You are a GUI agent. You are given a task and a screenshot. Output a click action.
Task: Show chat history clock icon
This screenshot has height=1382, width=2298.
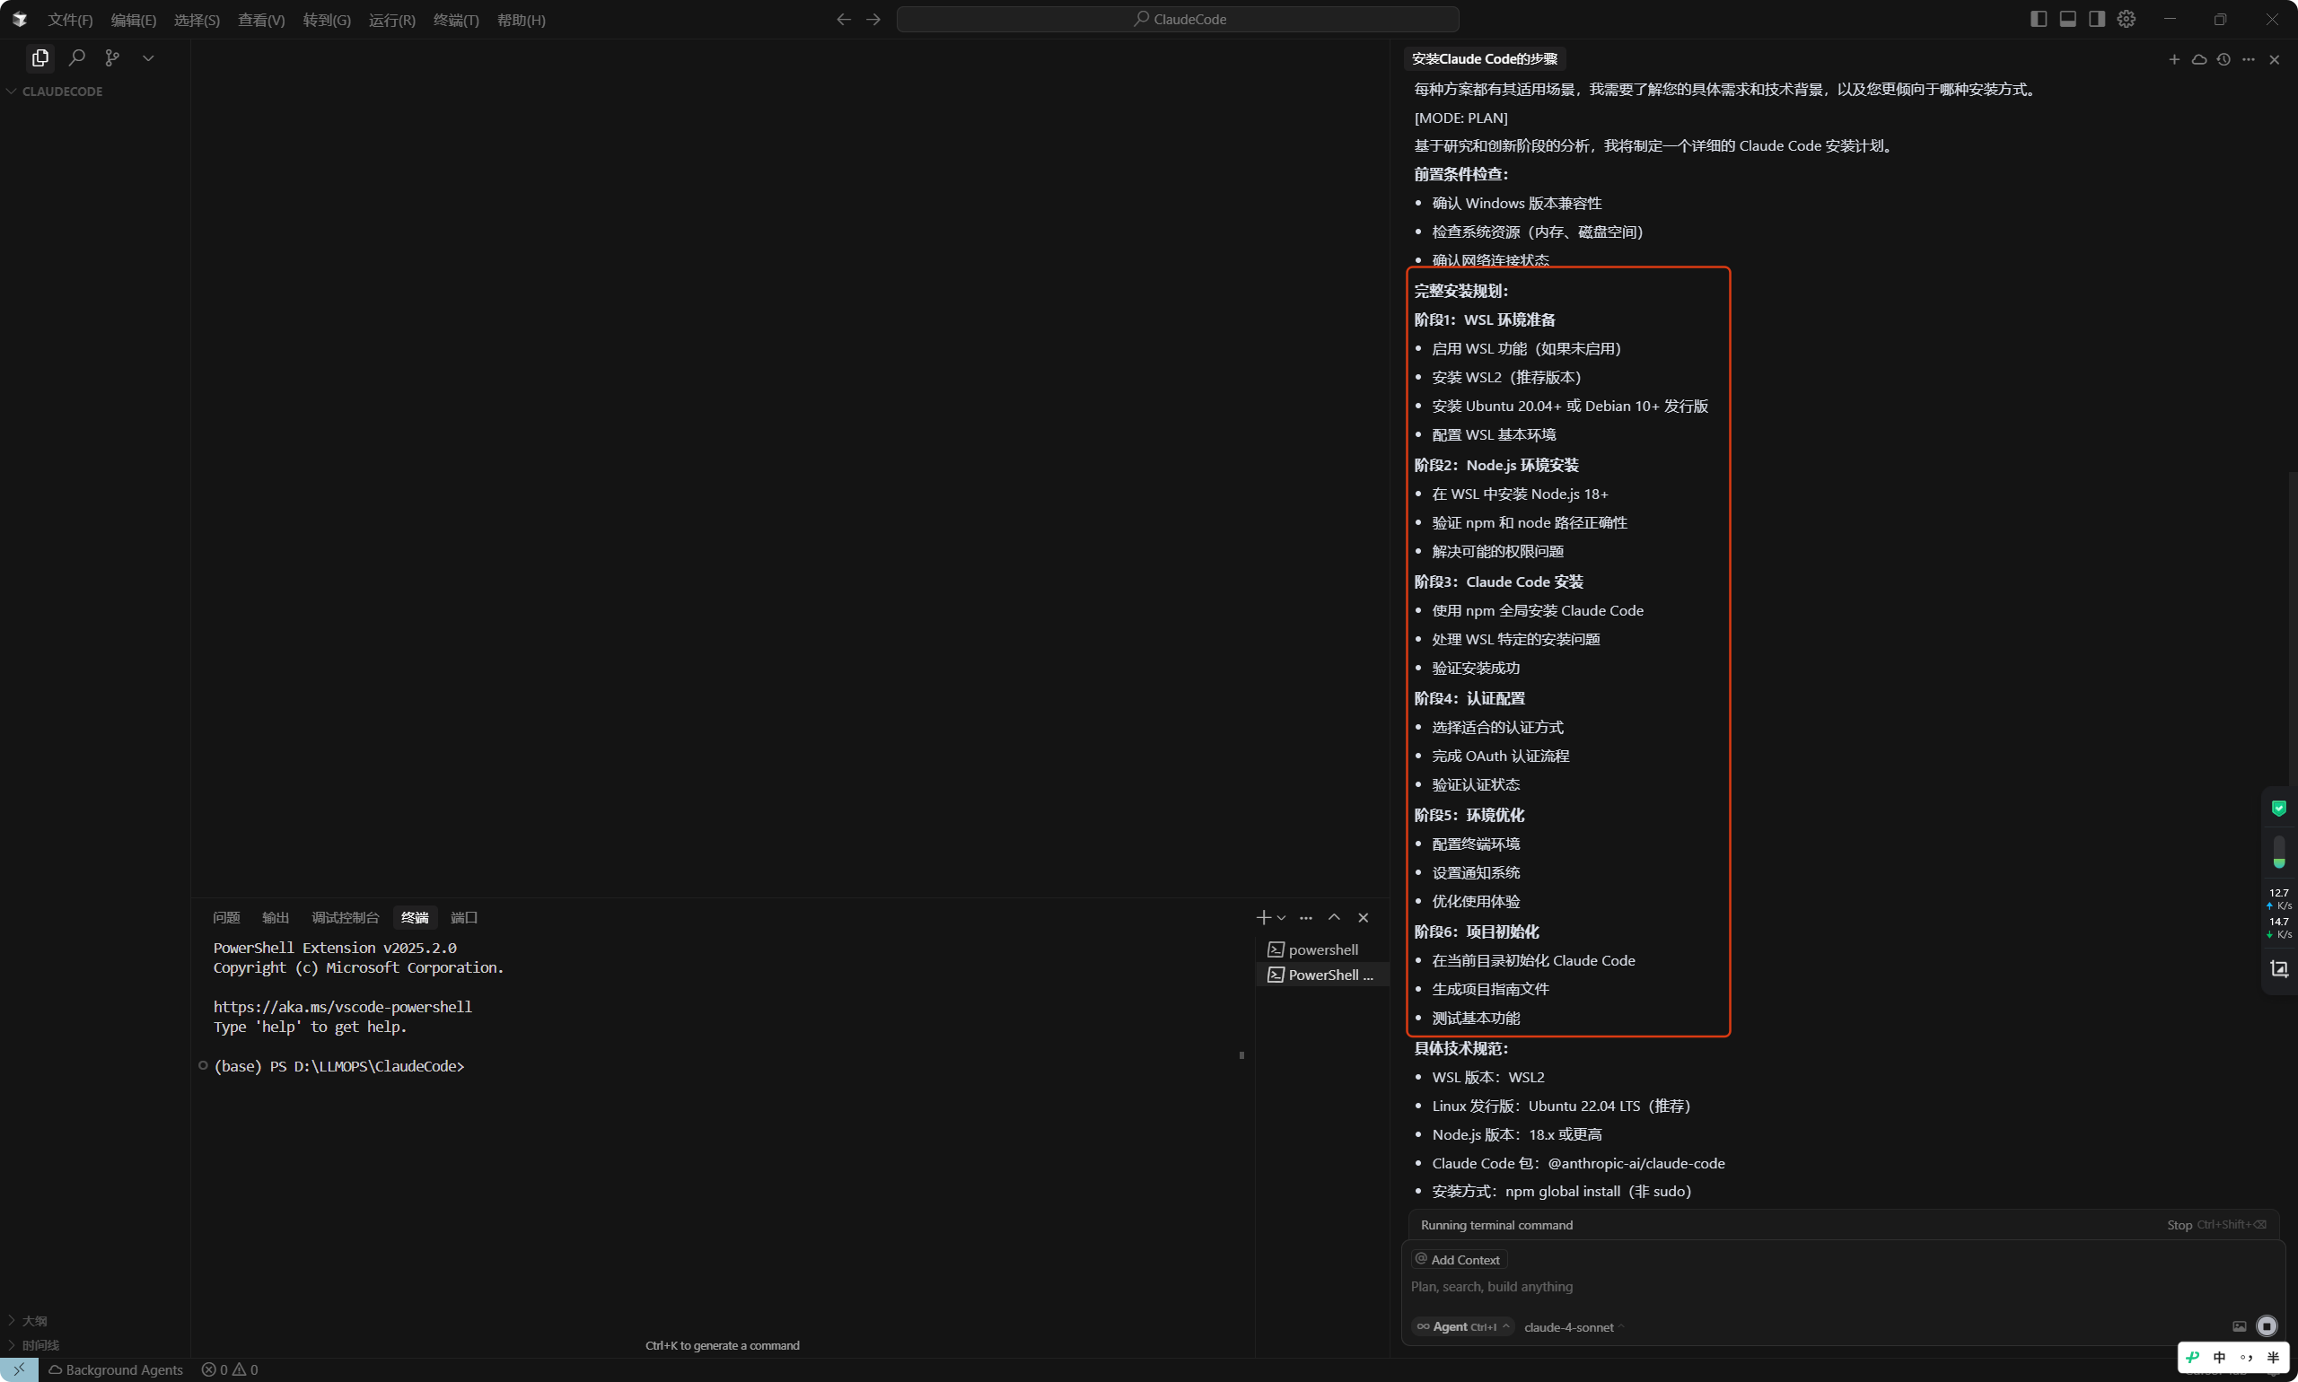[2223, 59]
